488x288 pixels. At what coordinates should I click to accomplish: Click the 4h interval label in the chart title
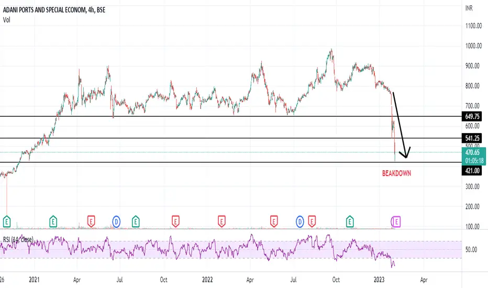(x=91, y=10)
